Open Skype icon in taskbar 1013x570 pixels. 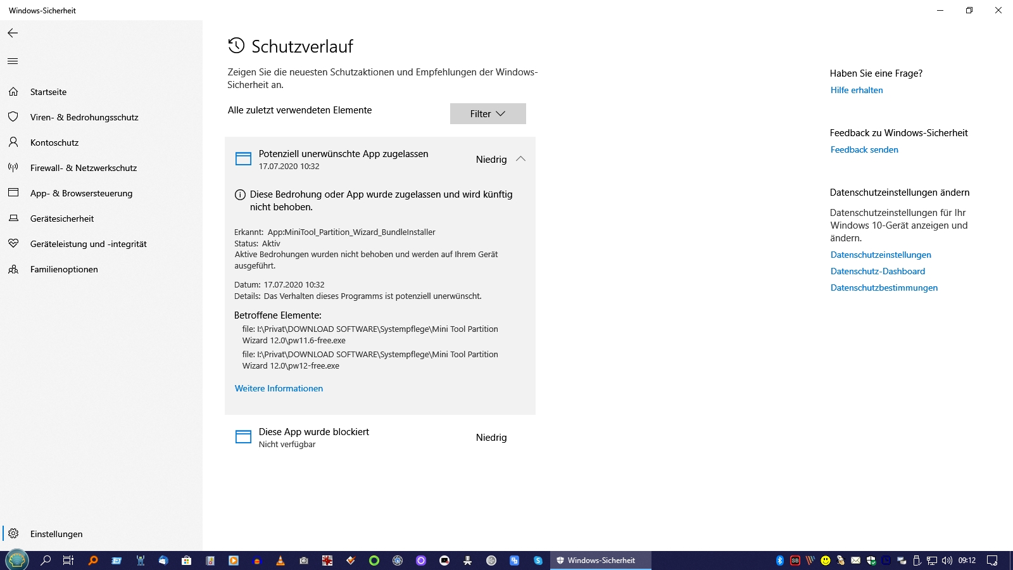click(x=538, y=560)
